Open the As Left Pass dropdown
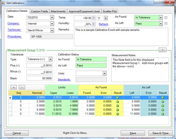 161,23
